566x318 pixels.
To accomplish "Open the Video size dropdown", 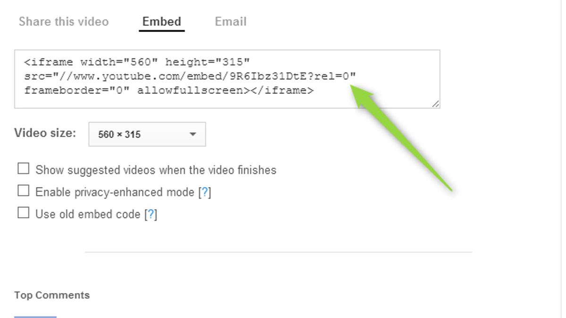I will pos(147,134).
